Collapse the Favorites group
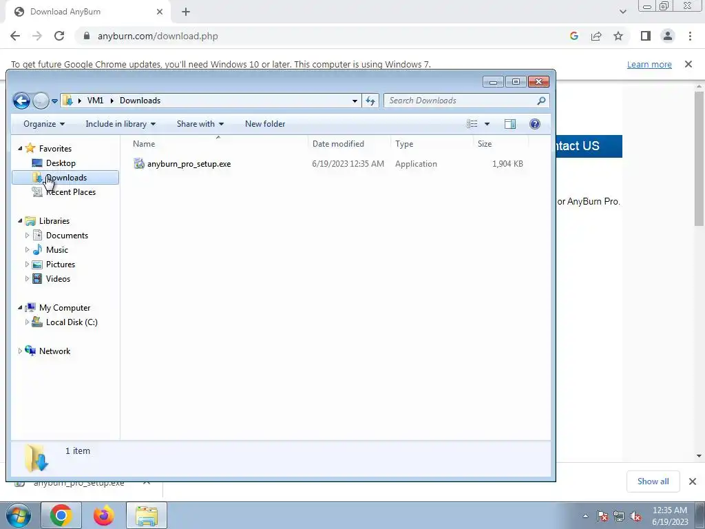The width and height of the screenshot is (705, 529). pyautogui.click(x=20, y=148)
